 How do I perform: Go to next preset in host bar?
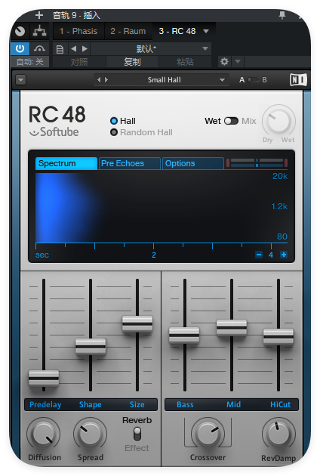coord(85,48)
